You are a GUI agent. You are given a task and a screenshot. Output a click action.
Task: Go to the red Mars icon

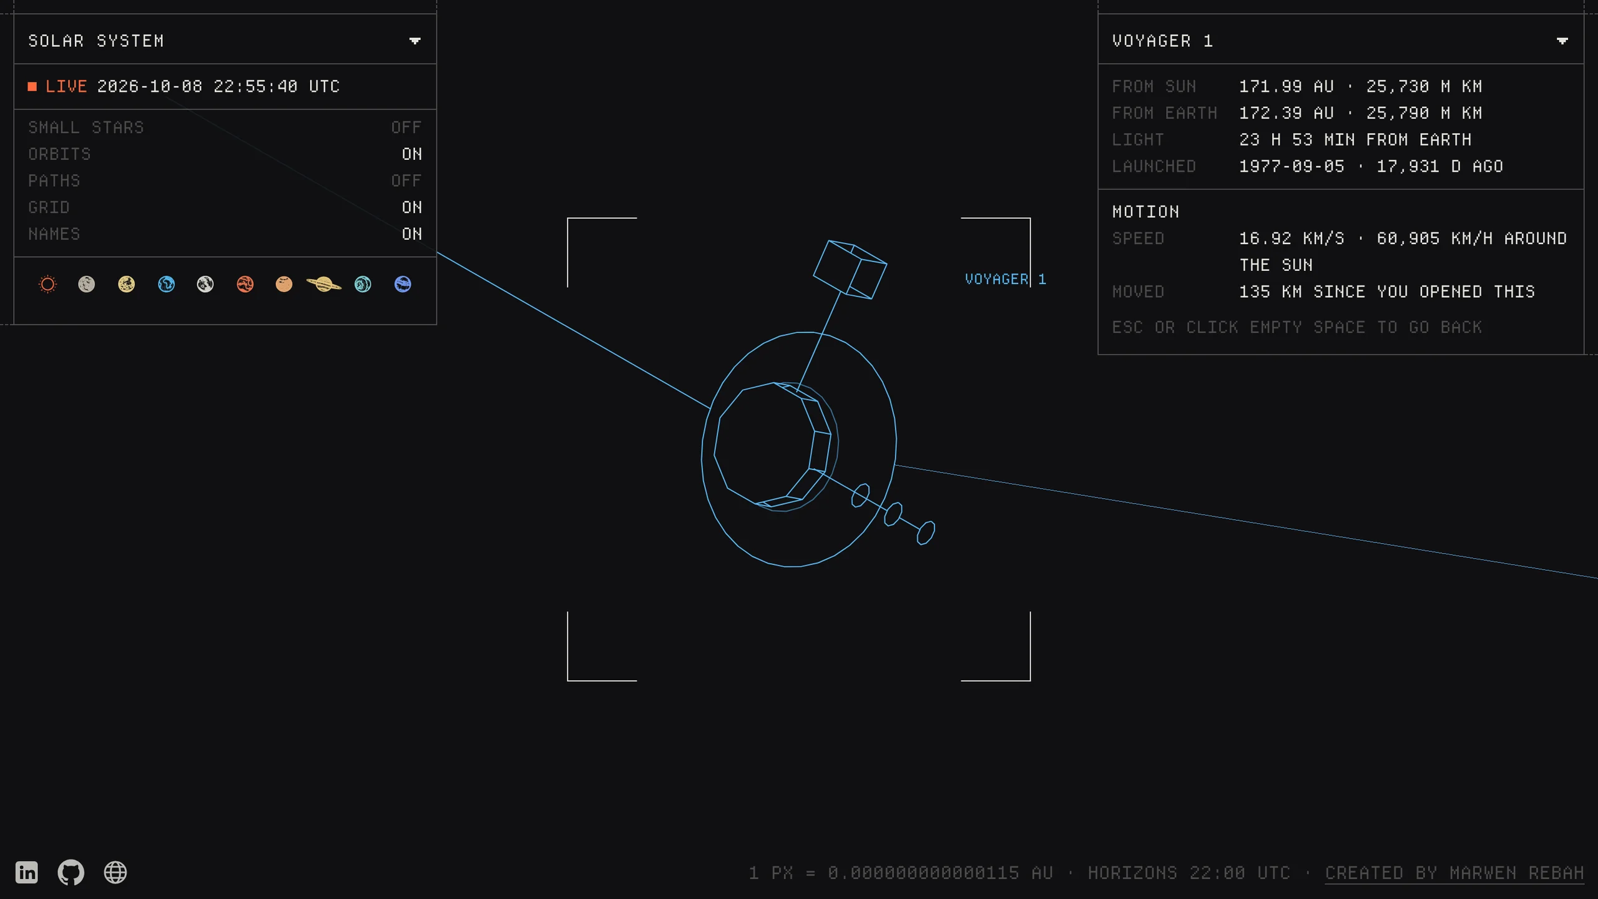click(245, 285)
